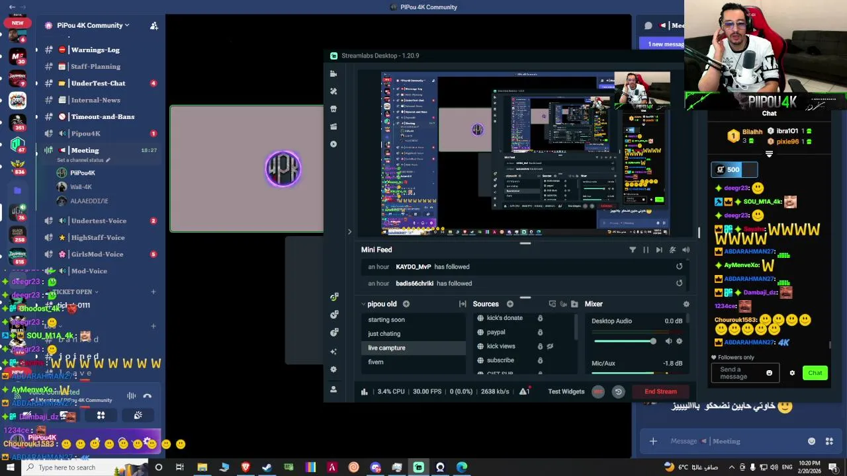
Task: Start recording with the REC button
Action: tap(598, 391)
